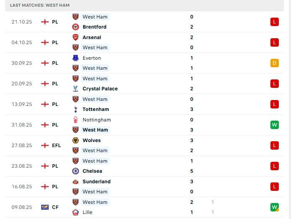Click the Crystal Palace crest icon
This screenshot has height=219, width=291.
[76, 89]
